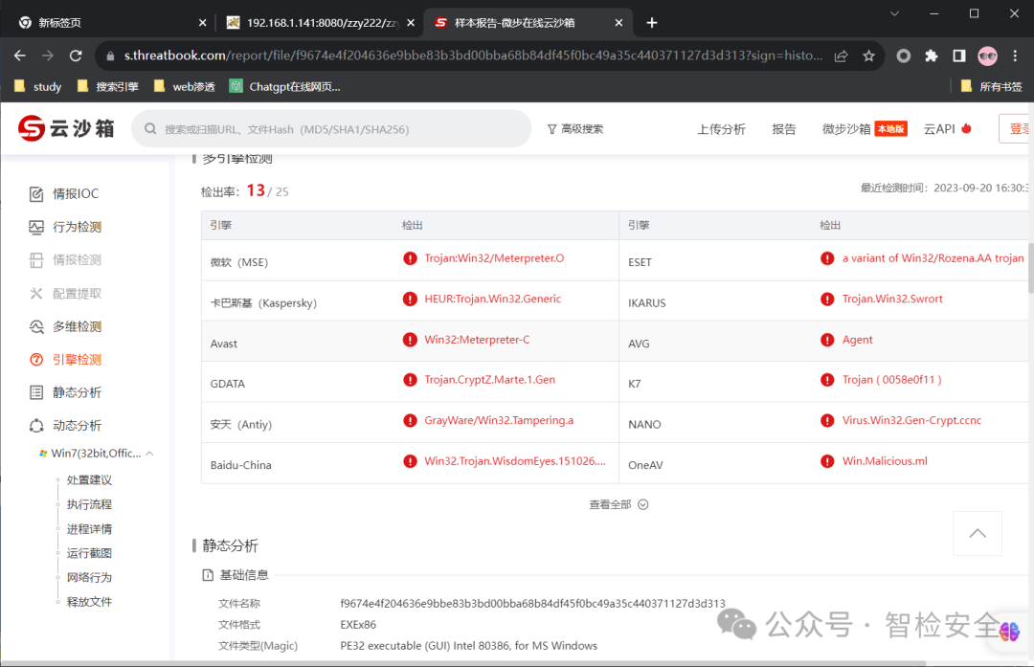
Task: Click the share page icon in address bar
Action: 841,56
